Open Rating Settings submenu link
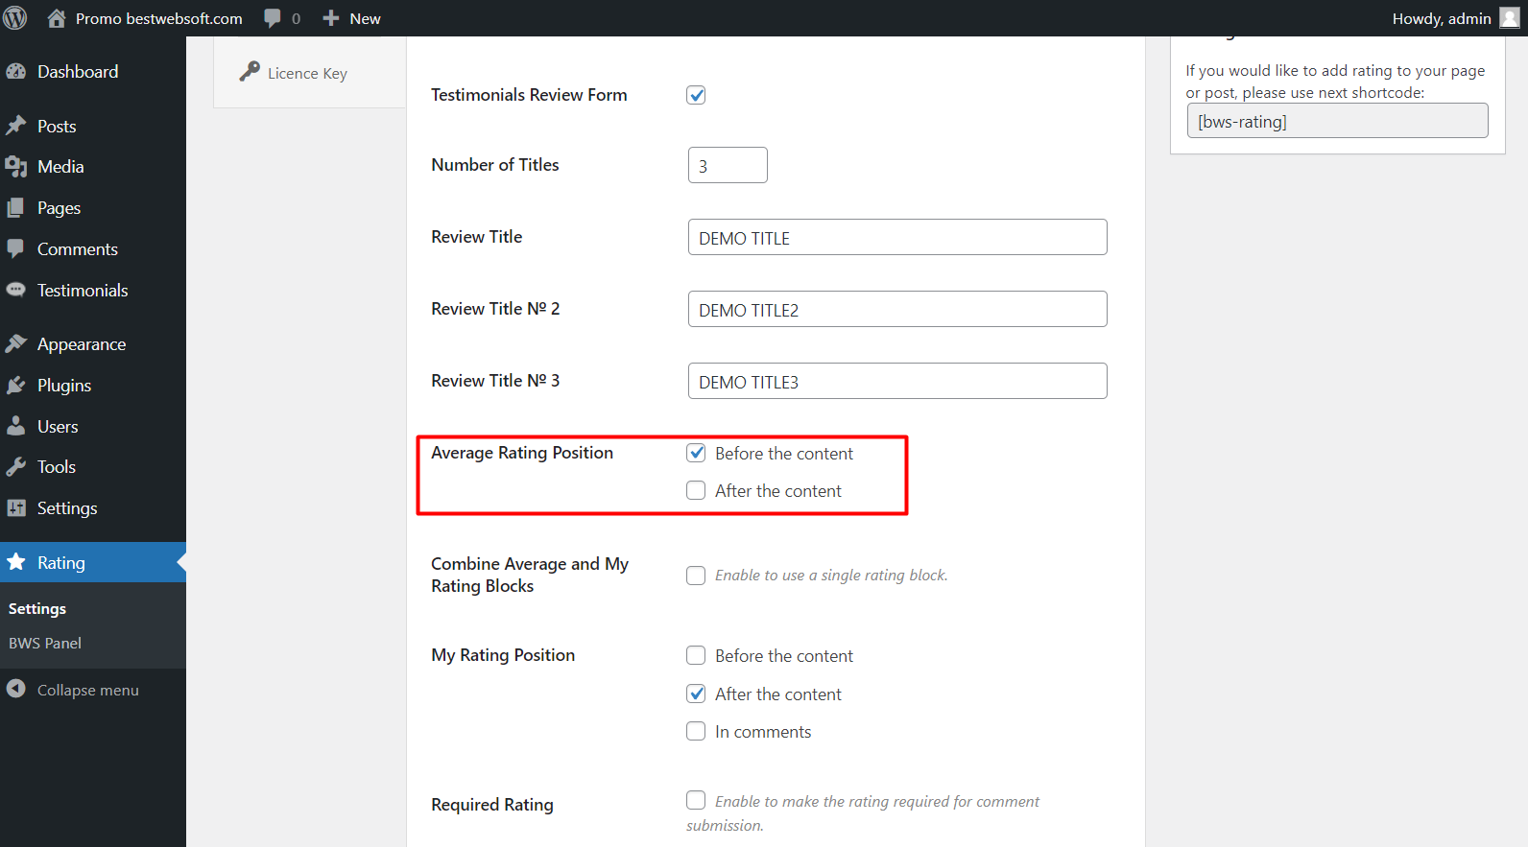This screenshot has width=1528, height=847. click(x=37, y=609)
